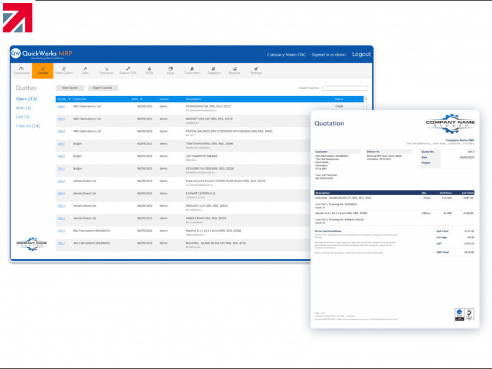
Task: Go to the Jobs section
Action: [x=85, y=71]
